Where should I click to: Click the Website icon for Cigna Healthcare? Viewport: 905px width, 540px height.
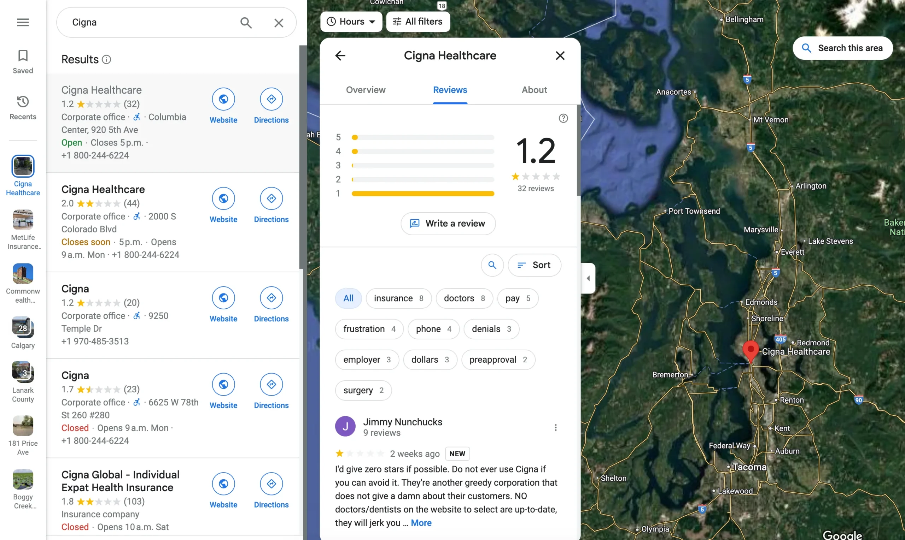click(223, 99)
